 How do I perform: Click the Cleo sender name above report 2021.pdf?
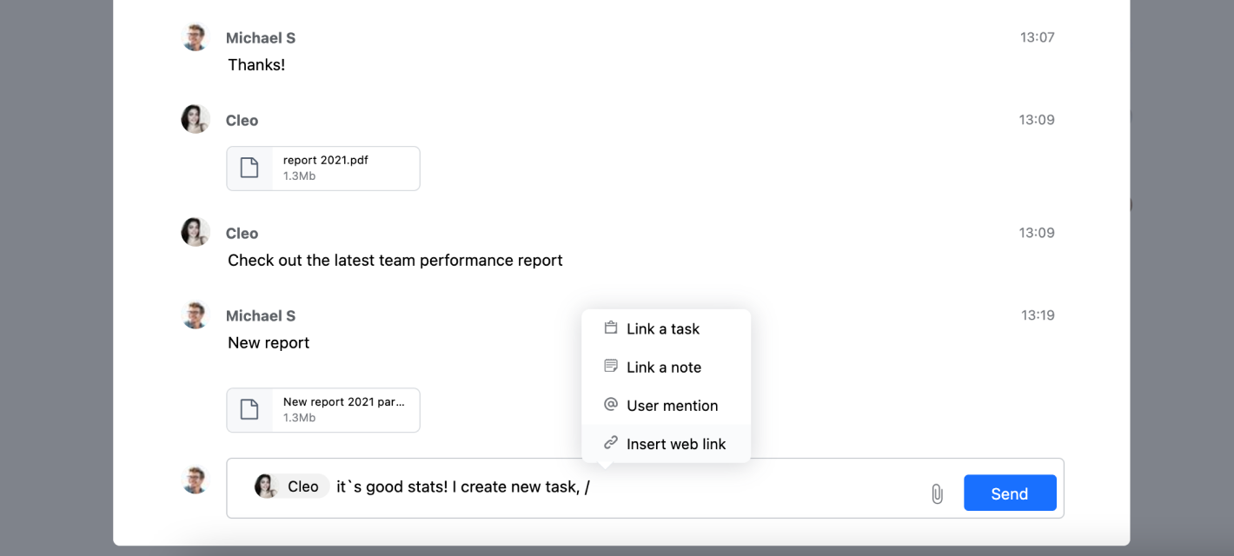242,121
